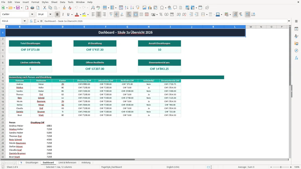The image size is (301, 169).
Task: Toggle align left
Action: 93,15
